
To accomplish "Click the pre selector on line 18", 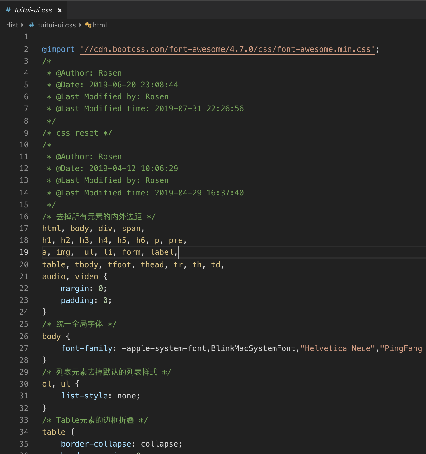I will click(176, 240).
